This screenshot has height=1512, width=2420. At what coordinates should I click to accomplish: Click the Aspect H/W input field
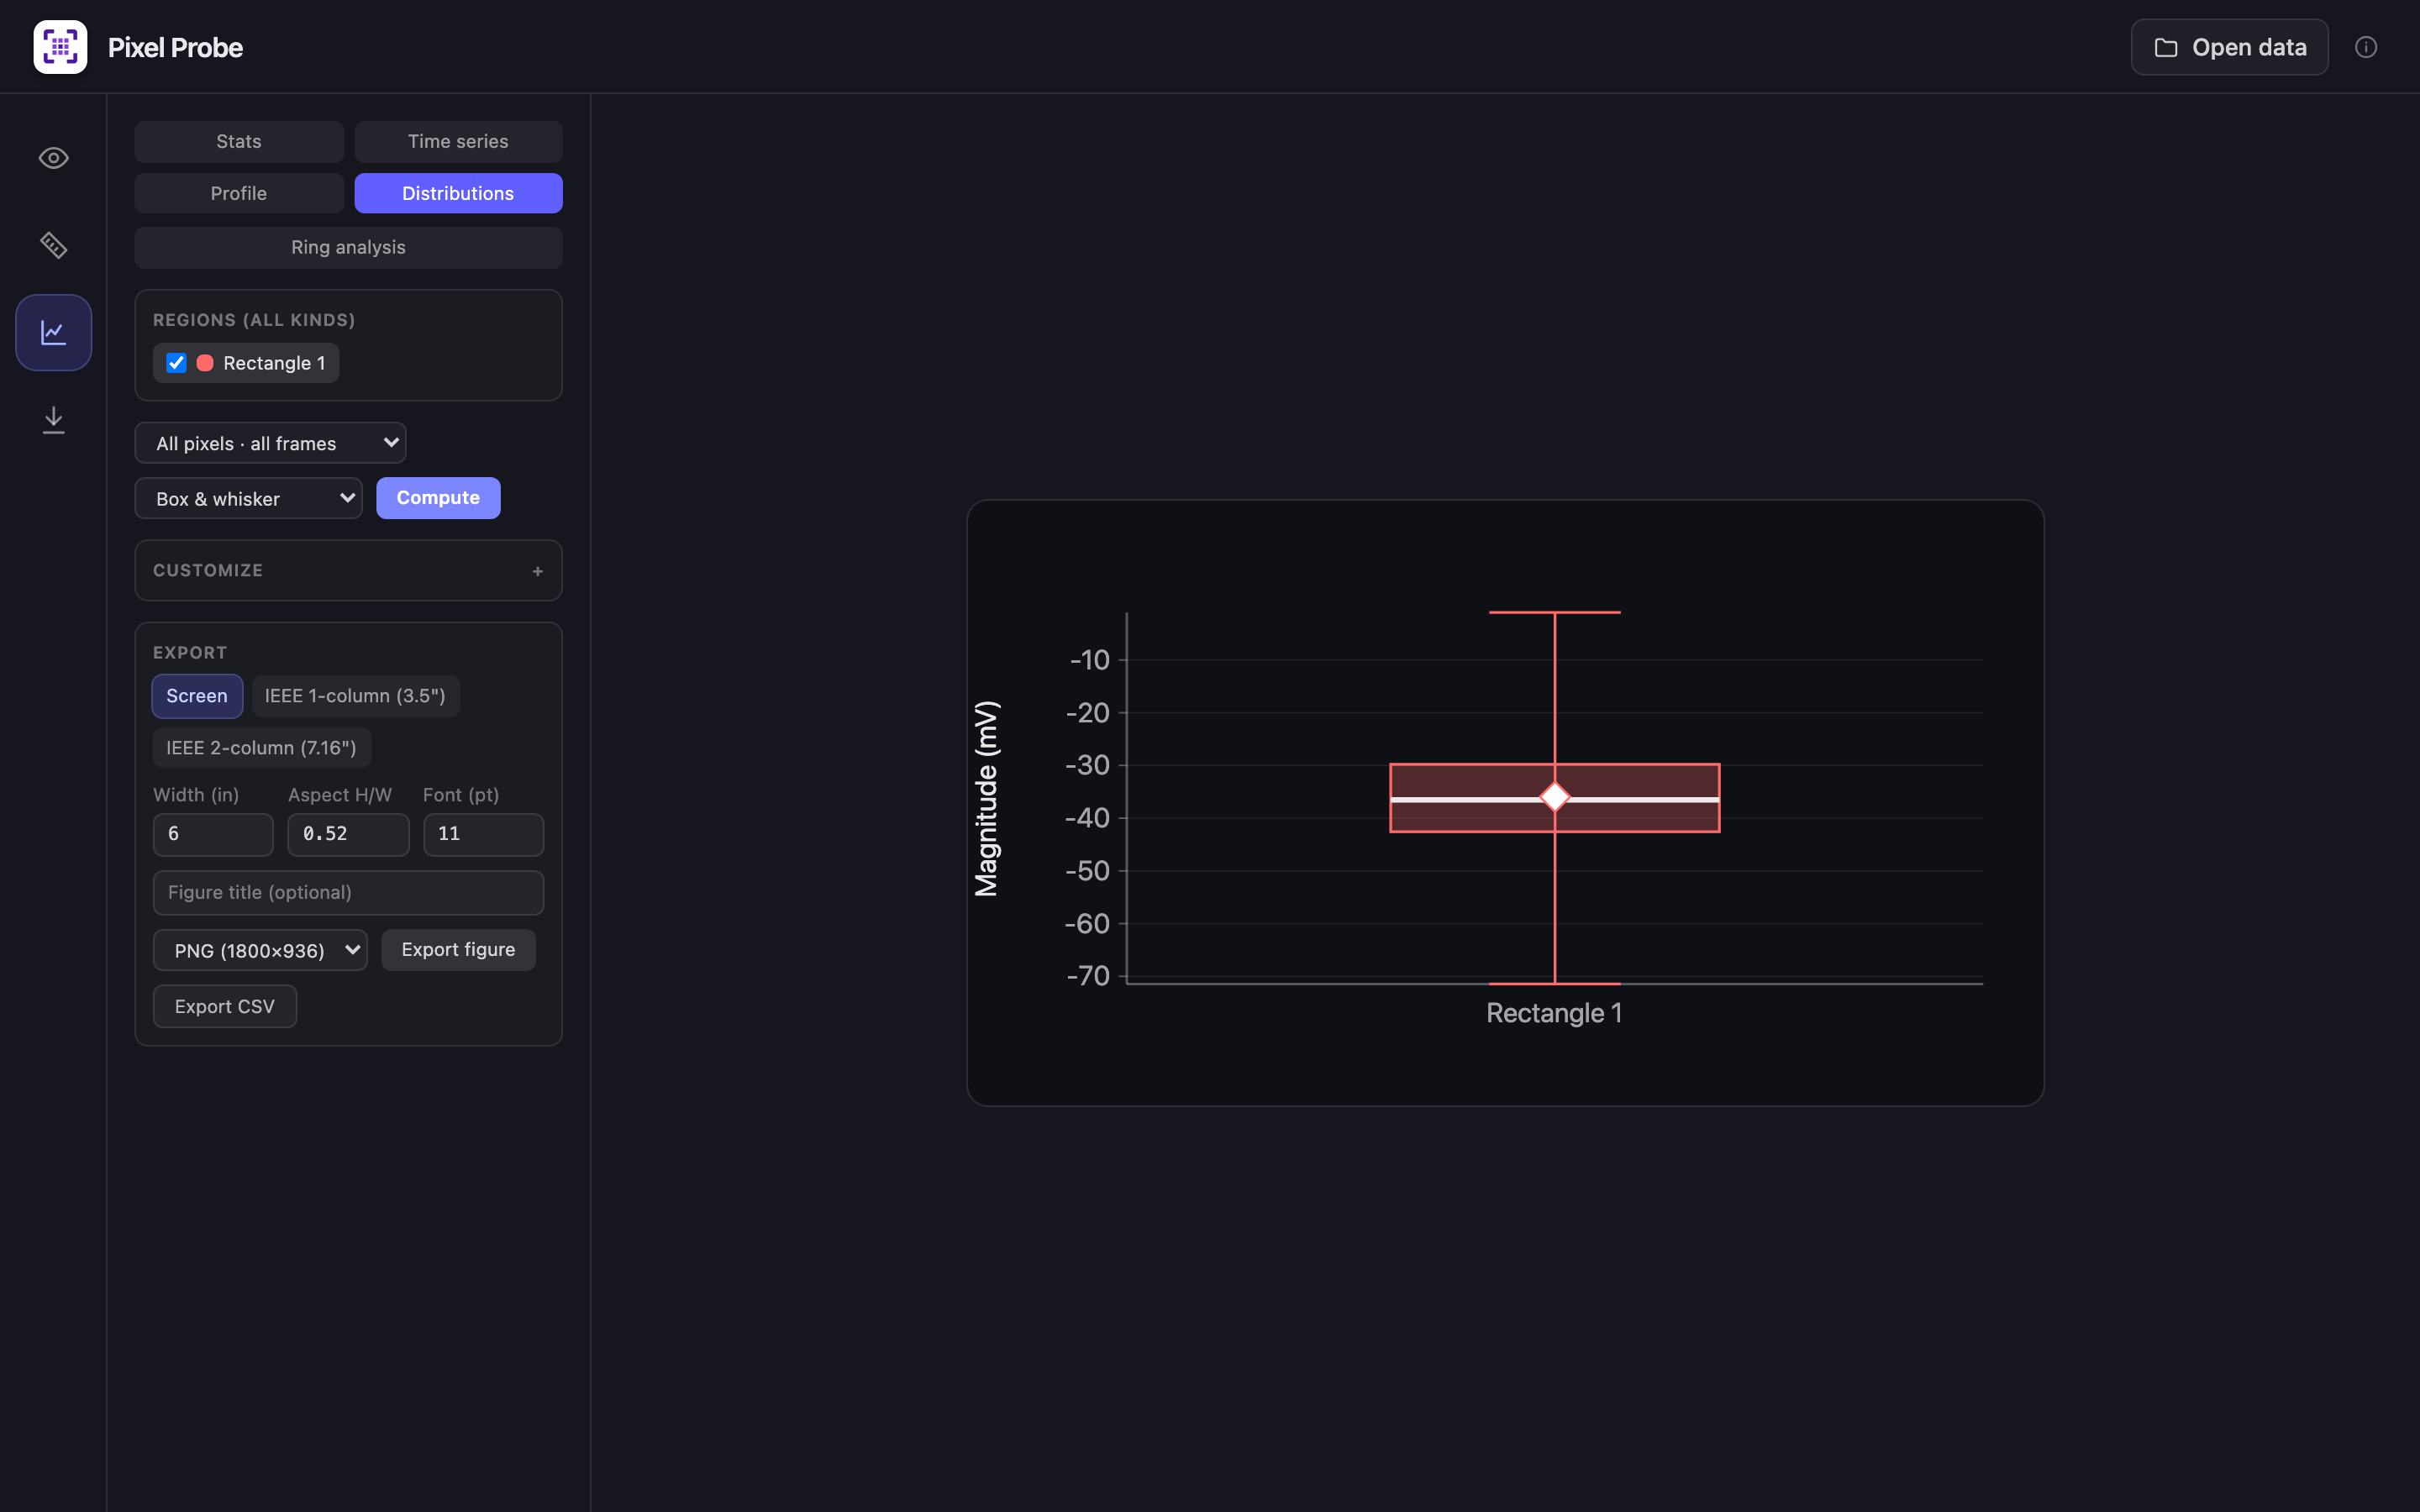(348, 834)
